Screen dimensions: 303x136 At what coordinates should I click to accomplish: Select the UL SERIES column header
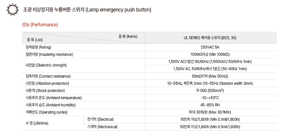[x=210, y=38]
